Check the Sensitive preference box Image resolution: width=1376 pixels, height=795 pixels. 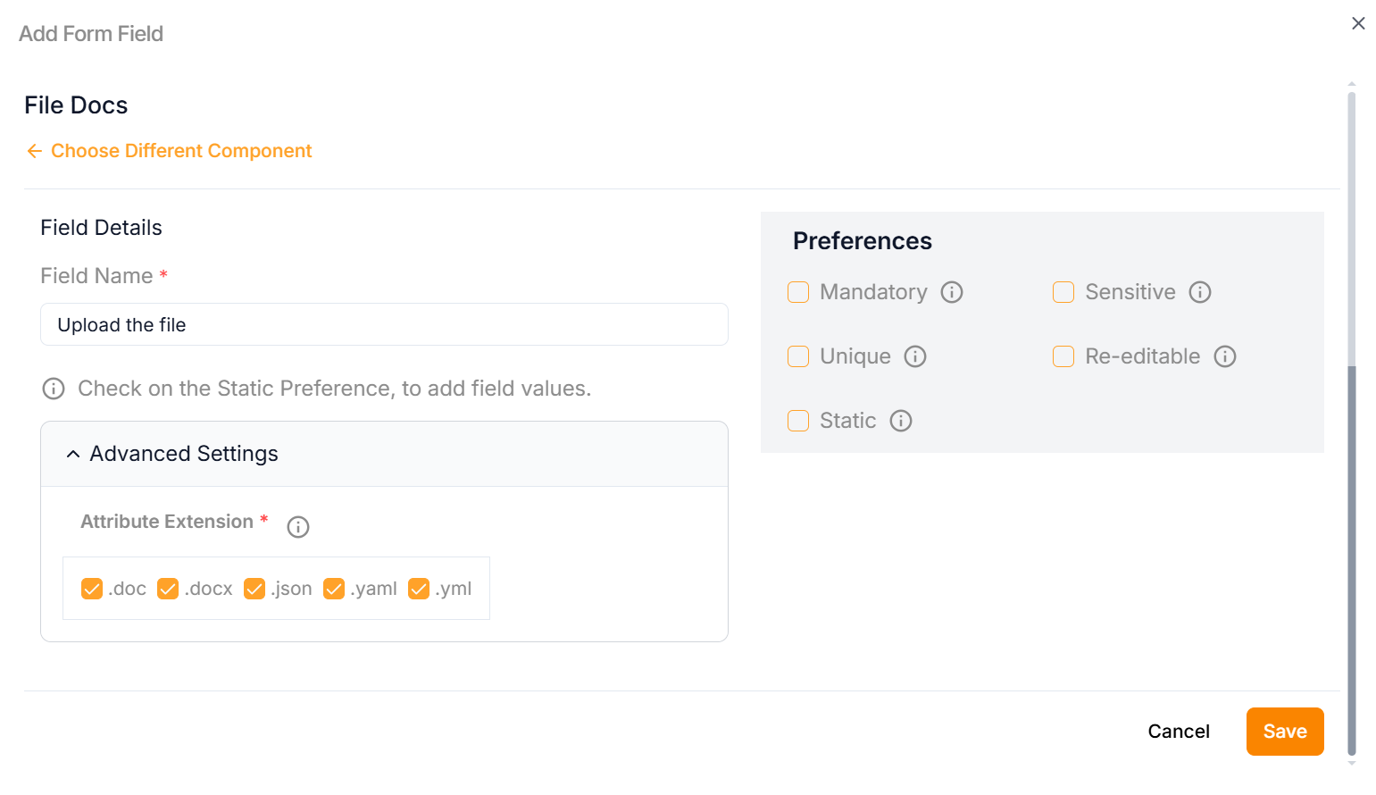point(1063,292)
